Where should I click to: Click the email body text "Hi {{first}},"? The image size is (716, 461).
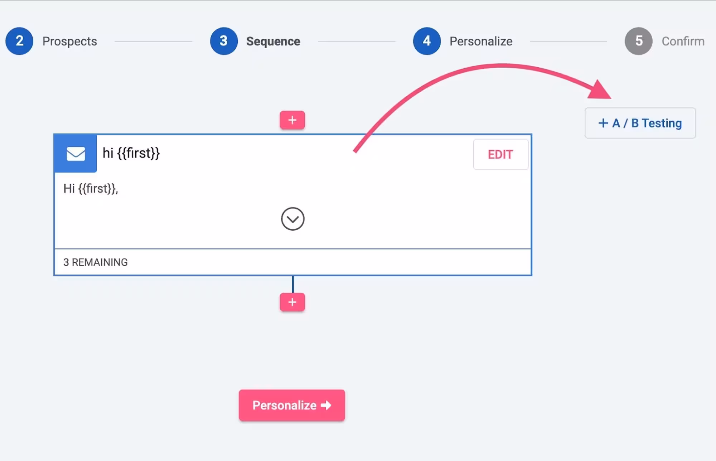coord(91,189)
